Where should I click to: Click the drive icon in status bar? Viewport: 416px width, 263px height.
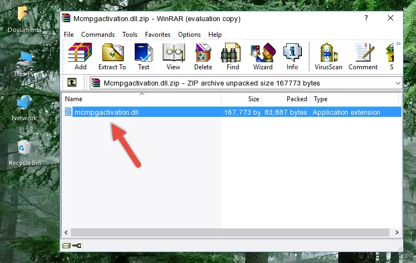click(x=67, y=246)
